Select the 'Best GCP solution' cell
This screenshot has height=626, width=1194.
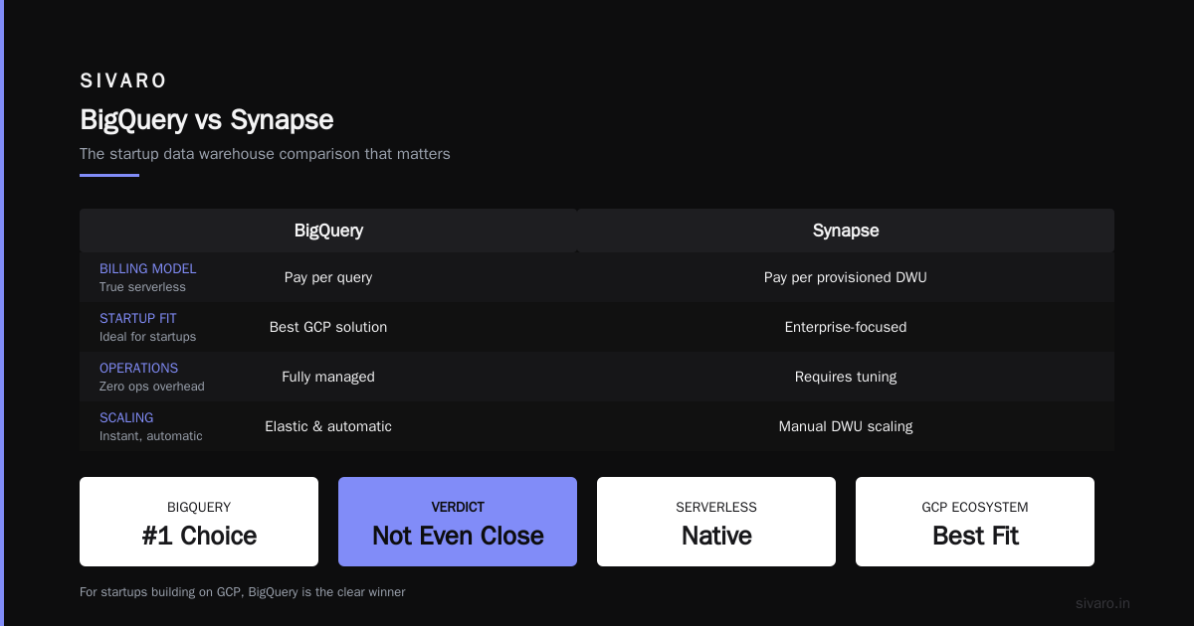point(328,327)
